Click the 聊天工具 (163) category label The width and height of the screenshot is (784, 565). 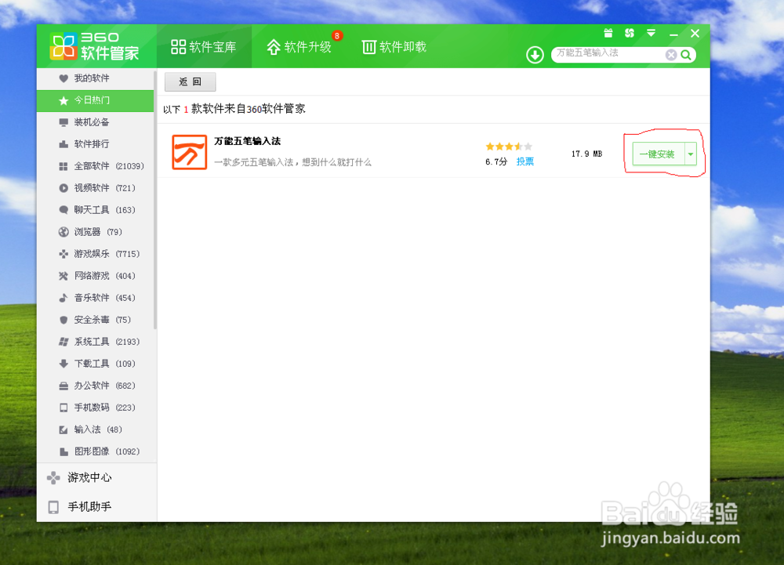[x=104, y=210]
